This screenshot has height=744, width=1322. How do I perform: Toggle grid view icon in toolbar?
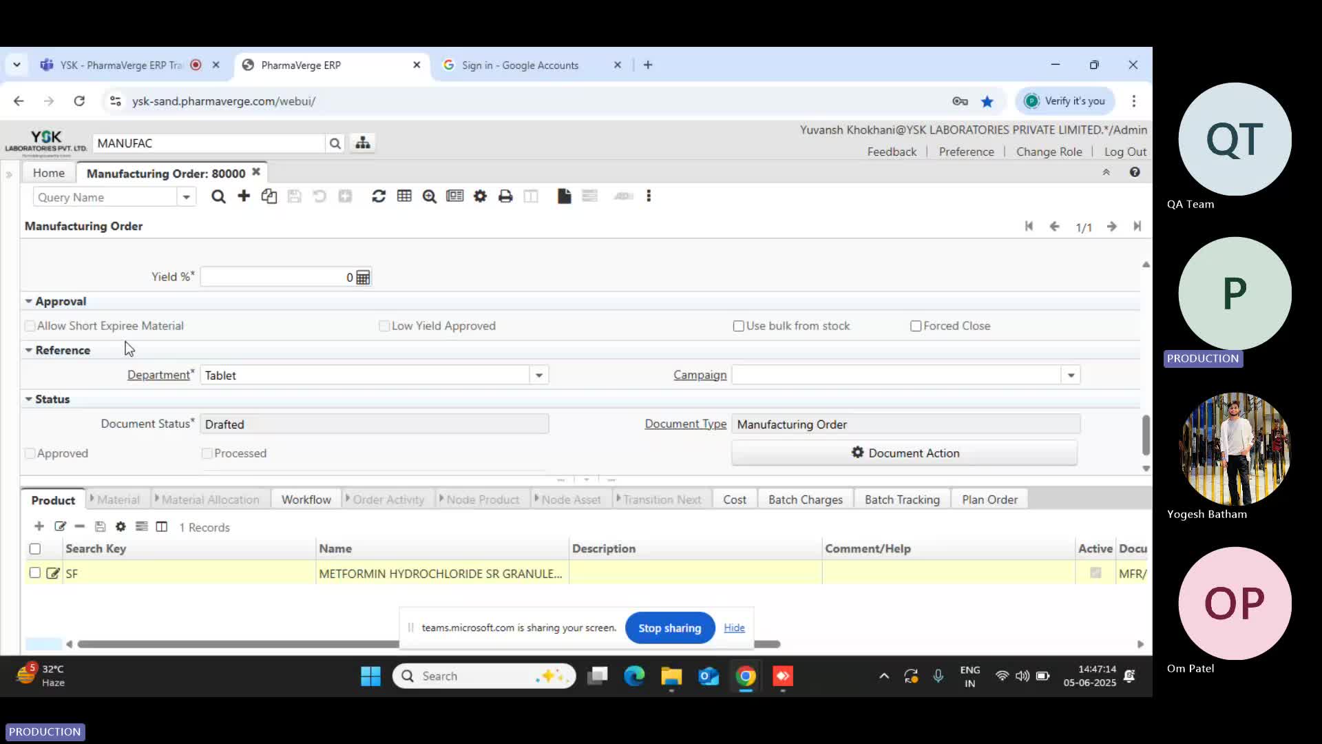tap(404, 196)
